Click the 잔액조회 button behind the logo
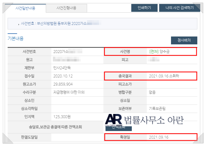 pyautogui.click(x=119, y=128)
